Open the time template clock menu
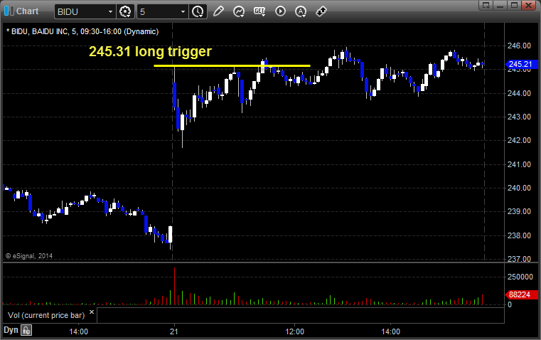541x340 pixels. [198, 11]
